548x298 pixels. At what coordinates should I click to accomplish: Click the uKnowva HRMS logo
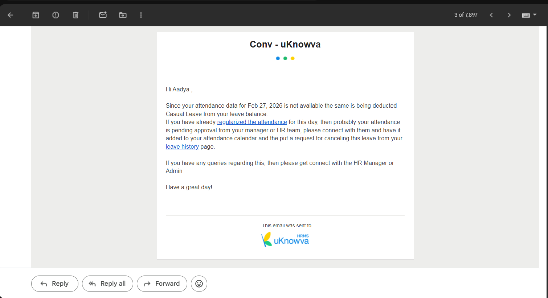[285, 240]
